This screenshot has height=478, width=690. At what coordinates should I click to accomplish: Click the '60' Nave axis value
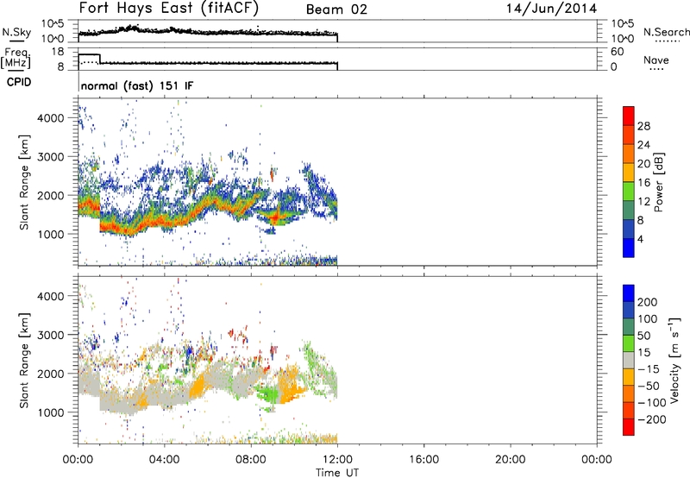coord(618,52)
